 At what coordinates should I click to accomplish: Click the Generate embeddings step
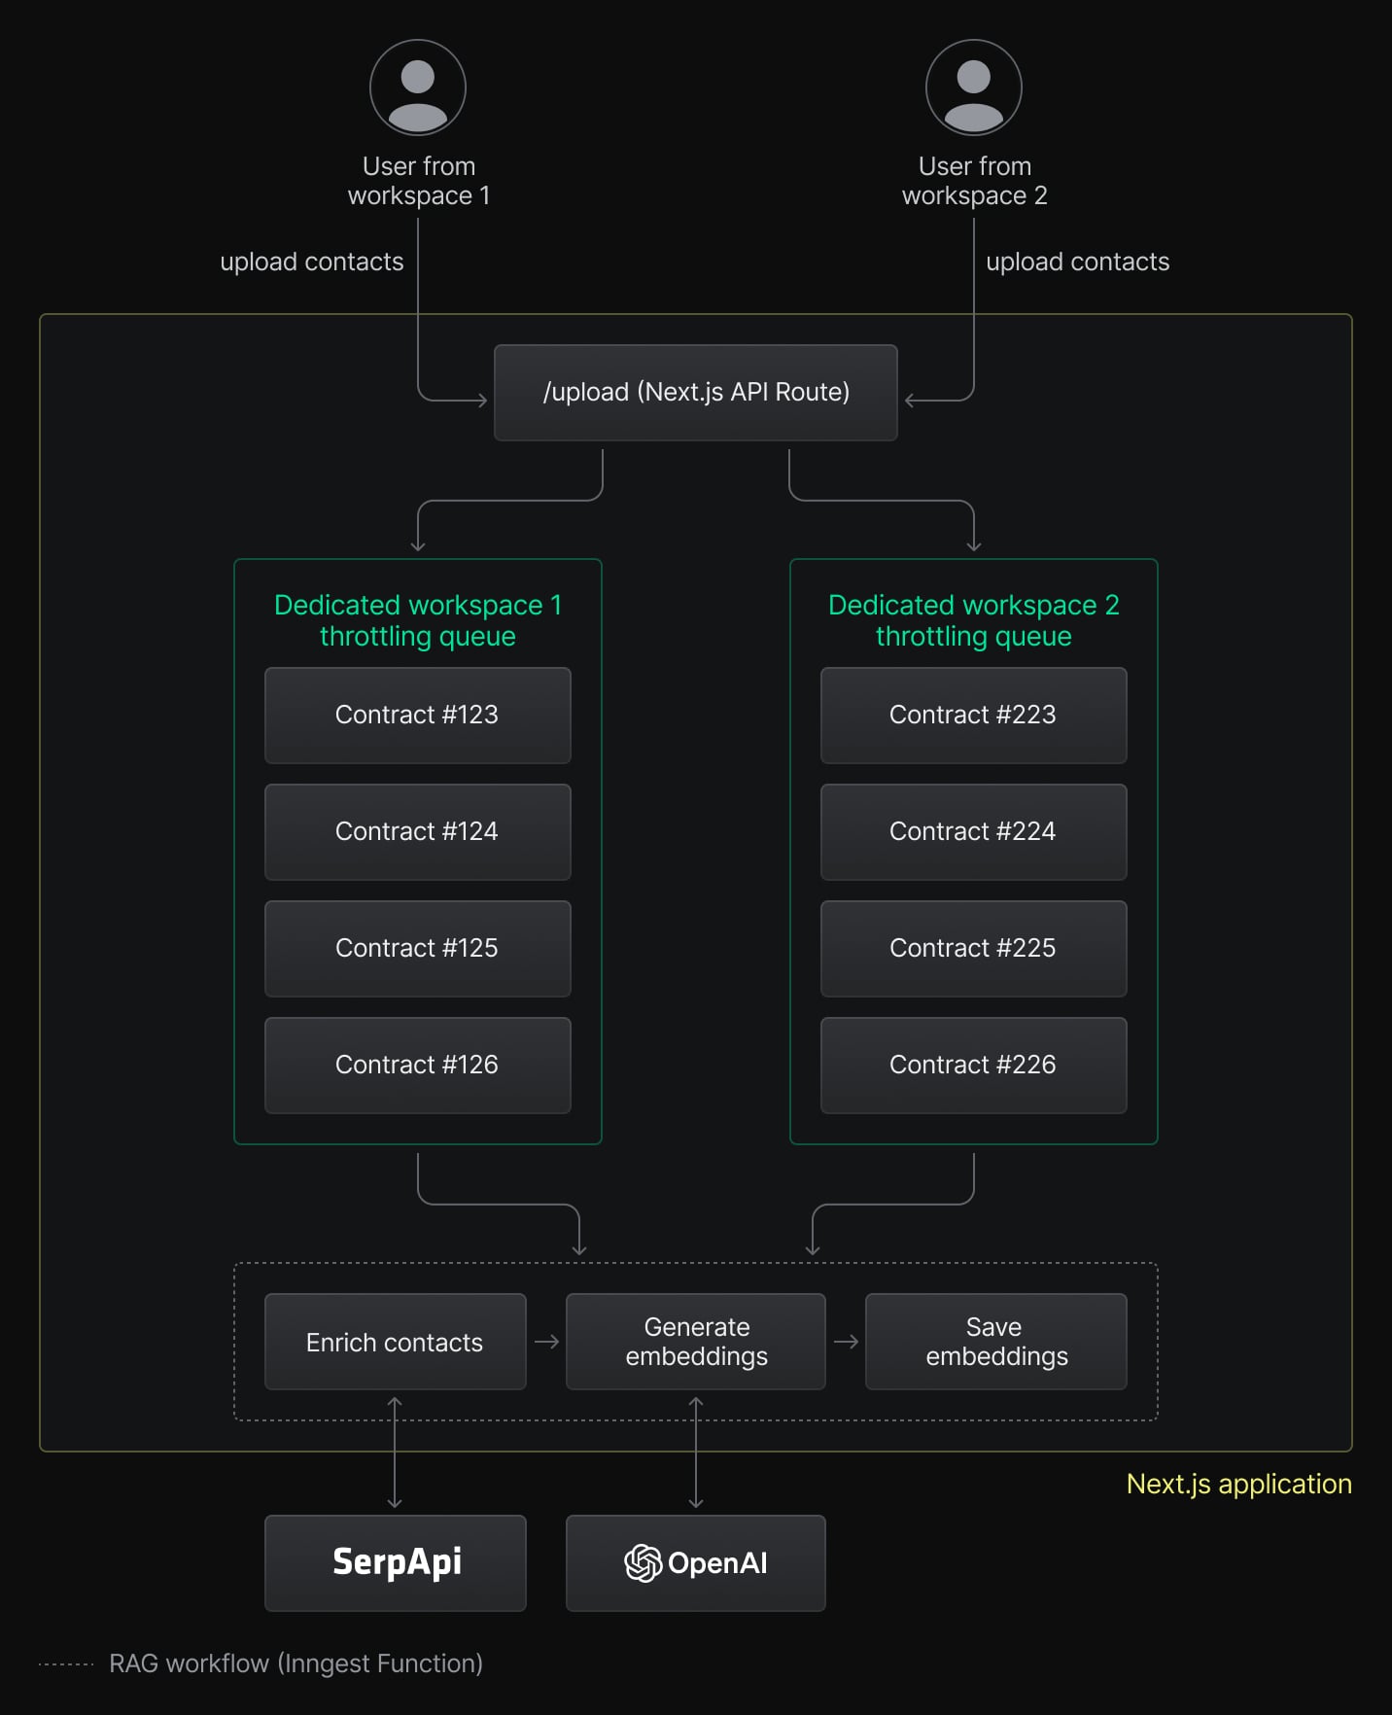pos(696,1342)
